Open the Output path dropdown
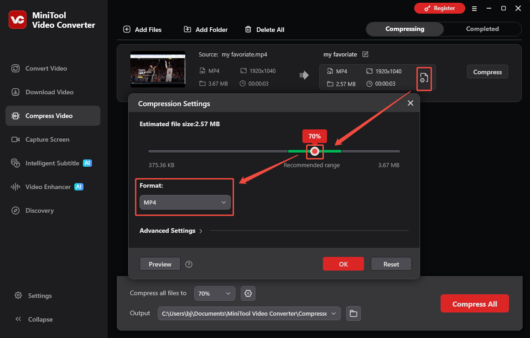 tap(249, 313)
